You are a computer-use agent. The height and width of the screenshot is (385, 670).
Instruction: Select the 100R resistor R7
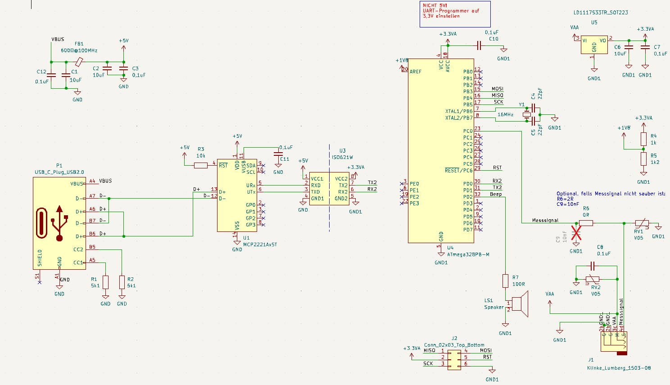pyautogui.click(x=506, y=281)
